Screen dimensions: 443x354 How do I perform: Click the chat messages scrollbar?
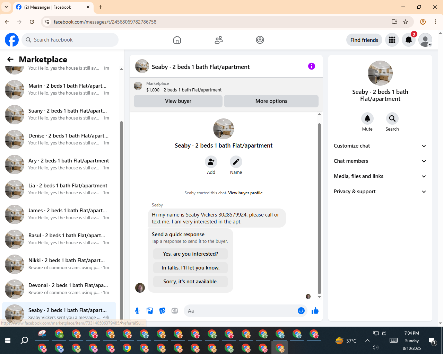pos(319,208)
